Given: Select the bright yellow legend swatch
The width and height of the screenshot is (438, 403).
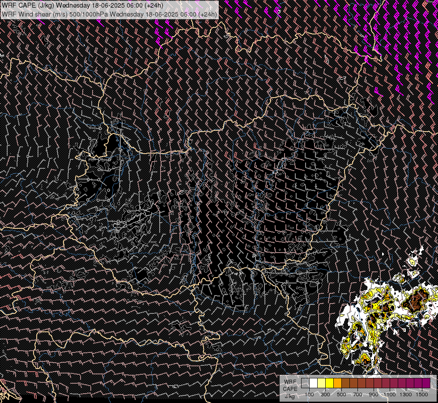Looking at the screenshot, I should [x=330, y=383].
